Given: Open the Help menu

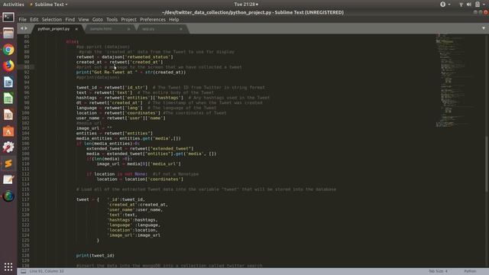Looking at the screenshot, I should [x=173, y=19].
